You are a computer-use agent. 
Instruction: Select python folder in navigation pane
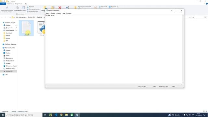(8, 38)
